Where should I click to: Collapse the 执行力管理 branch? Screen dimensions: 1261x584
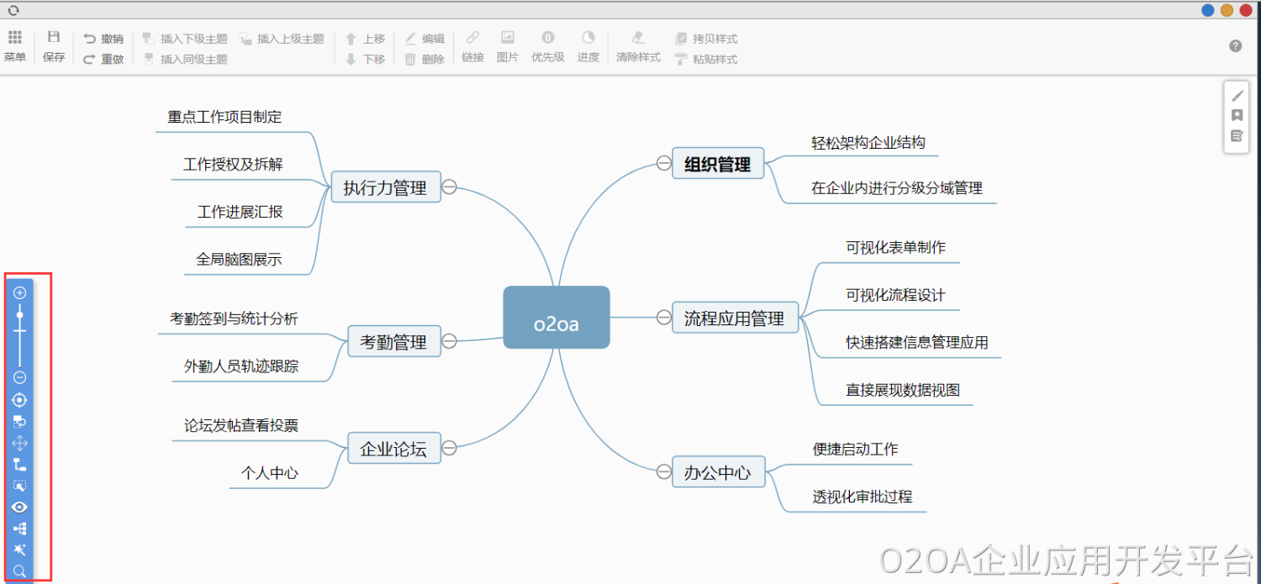point(450,187)
